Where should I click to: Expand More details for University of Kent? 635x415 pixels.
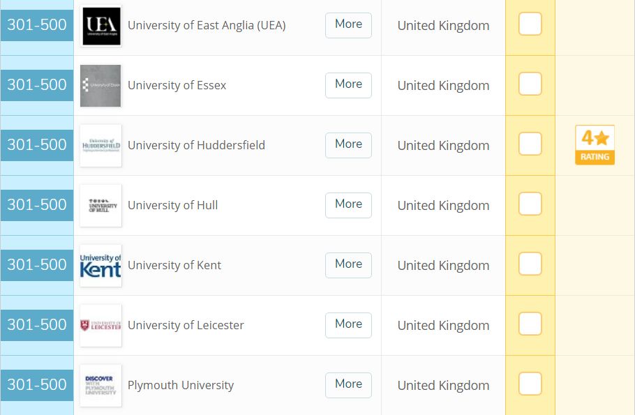coord(348,265)
